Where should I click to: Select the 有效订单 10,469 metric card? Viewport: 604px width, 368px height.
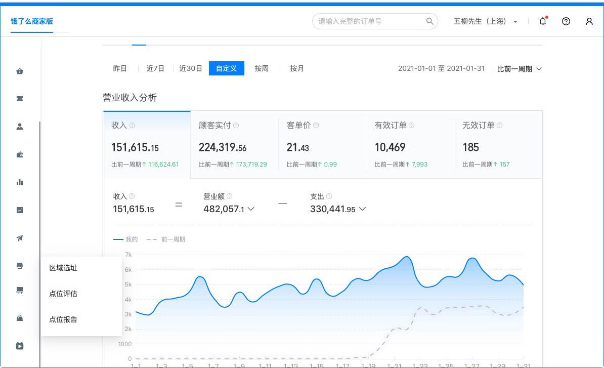tap(410, 144)
